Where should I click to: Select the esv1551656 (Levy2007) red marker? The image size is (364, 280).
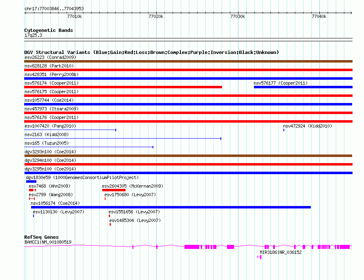point(109,216)
